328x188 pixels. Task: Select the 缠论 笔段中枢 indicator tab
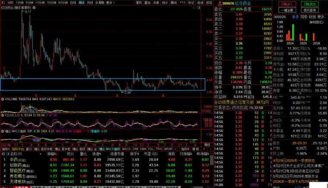pyautogui.click(x=43, y=149)
